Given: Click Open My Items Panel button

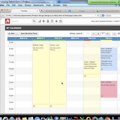Looking at the screenshot, I should coord(29,34).
